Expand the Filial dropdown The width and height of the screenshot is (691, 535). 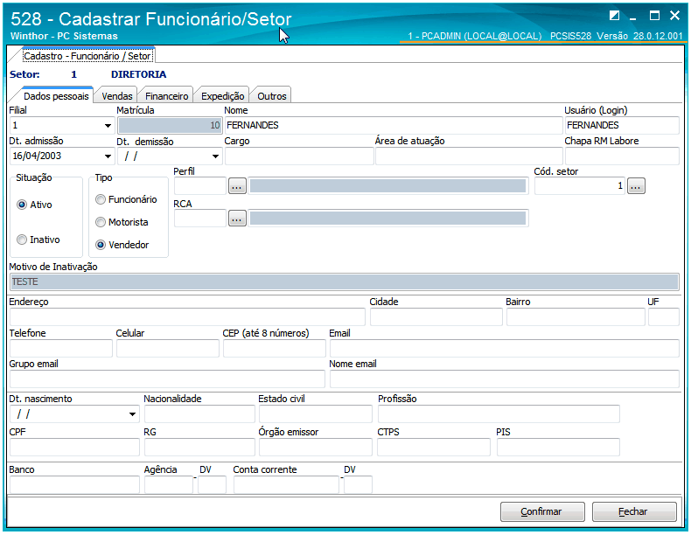coord(108,126)
